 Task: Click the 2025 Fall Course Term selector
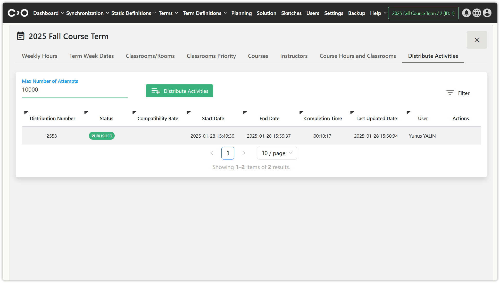pyautogui.click(x=423, y=13)
